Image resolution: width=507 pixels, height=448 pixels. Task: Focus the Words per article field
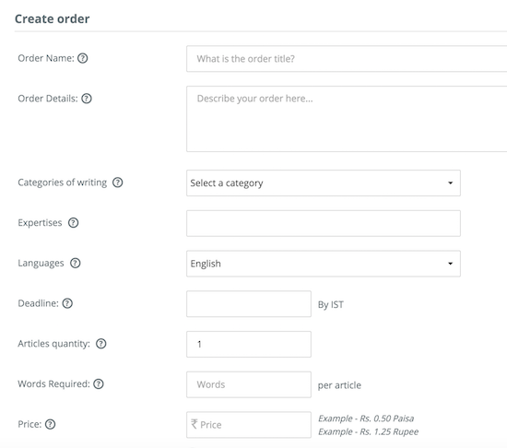pos(249,384)
